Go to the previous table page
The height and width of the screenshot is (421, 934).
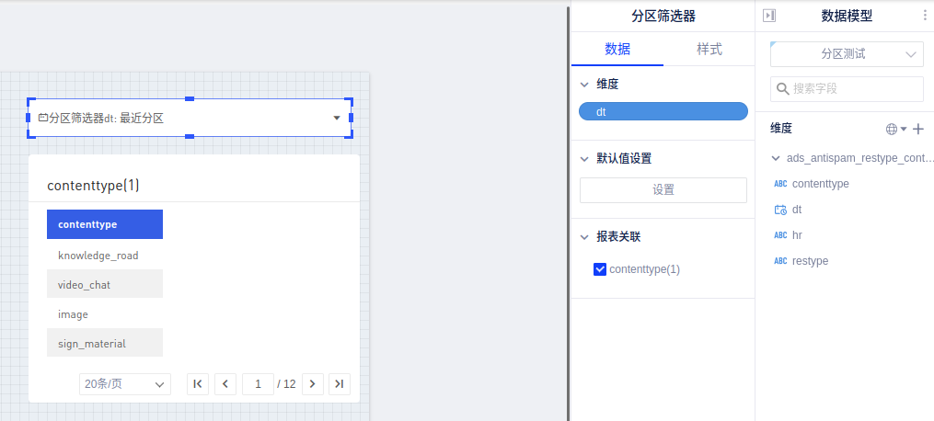[225, 383]
